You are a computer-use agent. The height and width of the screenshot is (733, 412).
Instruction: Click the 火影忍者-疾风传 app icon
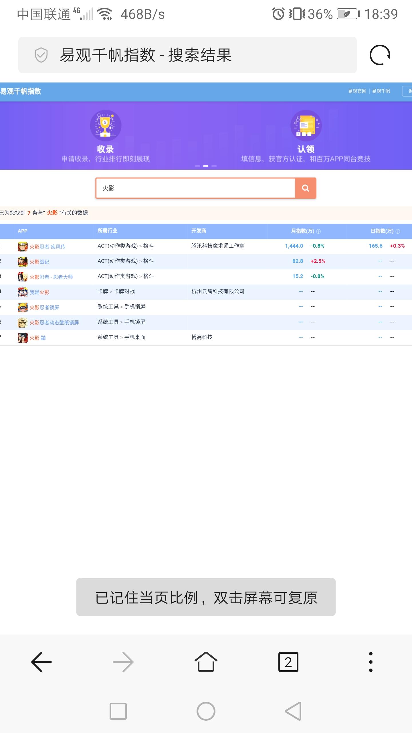tap(23, 247)
